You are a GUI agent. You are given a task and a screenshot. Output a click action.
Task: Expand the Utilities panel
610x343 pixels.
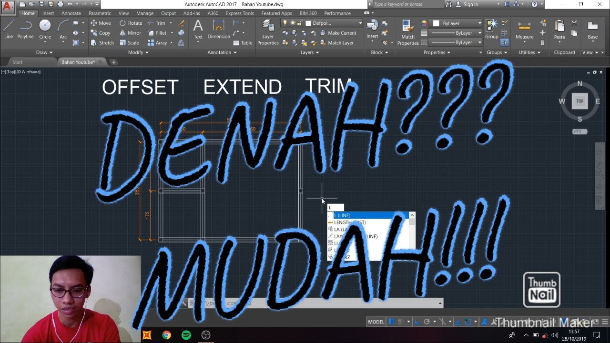[x=530, y=52]
